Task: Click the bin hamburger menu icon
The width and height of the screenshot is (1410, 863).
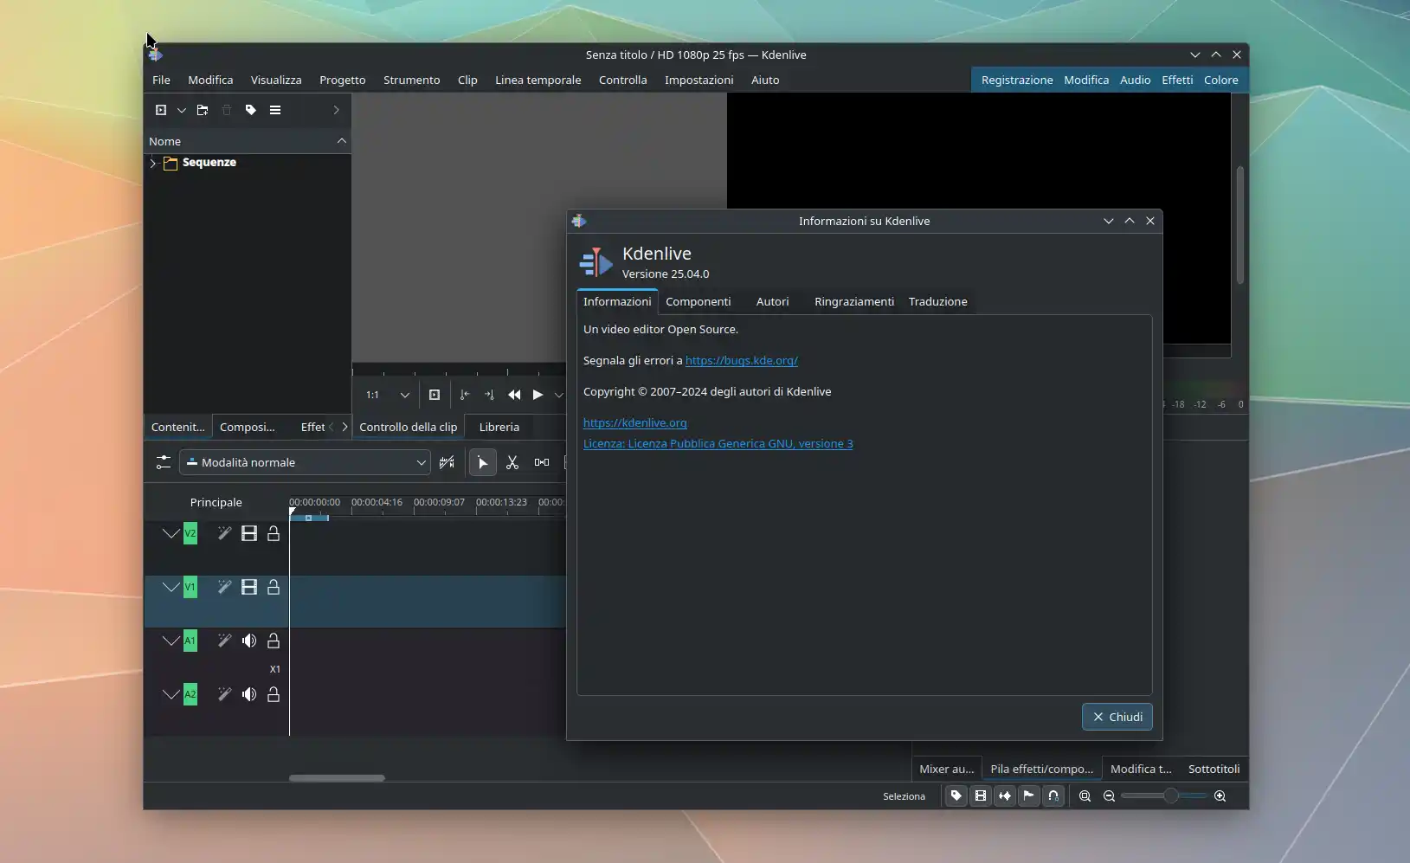Action: [x=275, y=110]
